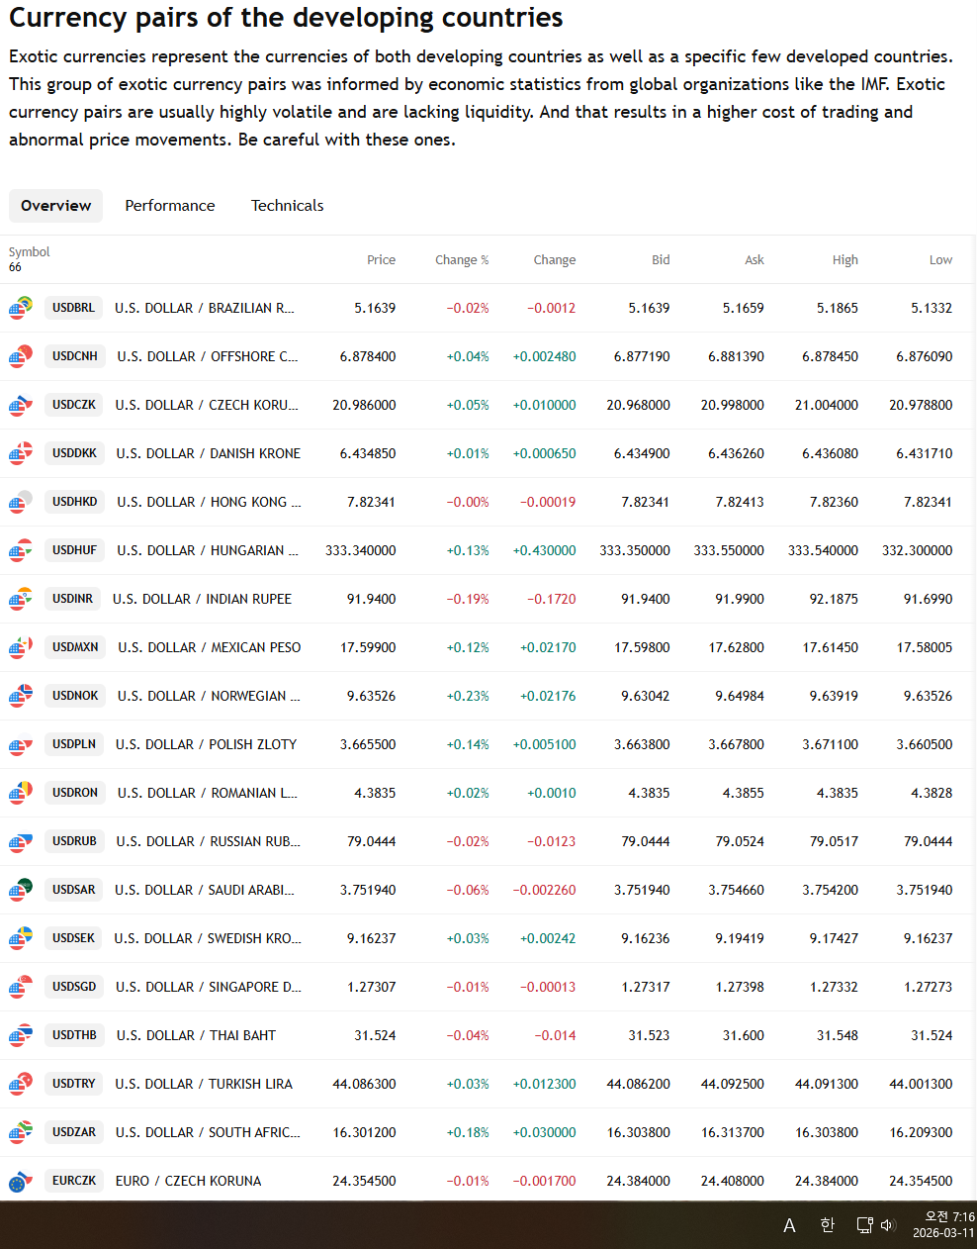Toggle Korean input mode indicator in taskbar
Image resolution: width=977 pixels, height=1249 pixels.
click(x=828, y=1225)
